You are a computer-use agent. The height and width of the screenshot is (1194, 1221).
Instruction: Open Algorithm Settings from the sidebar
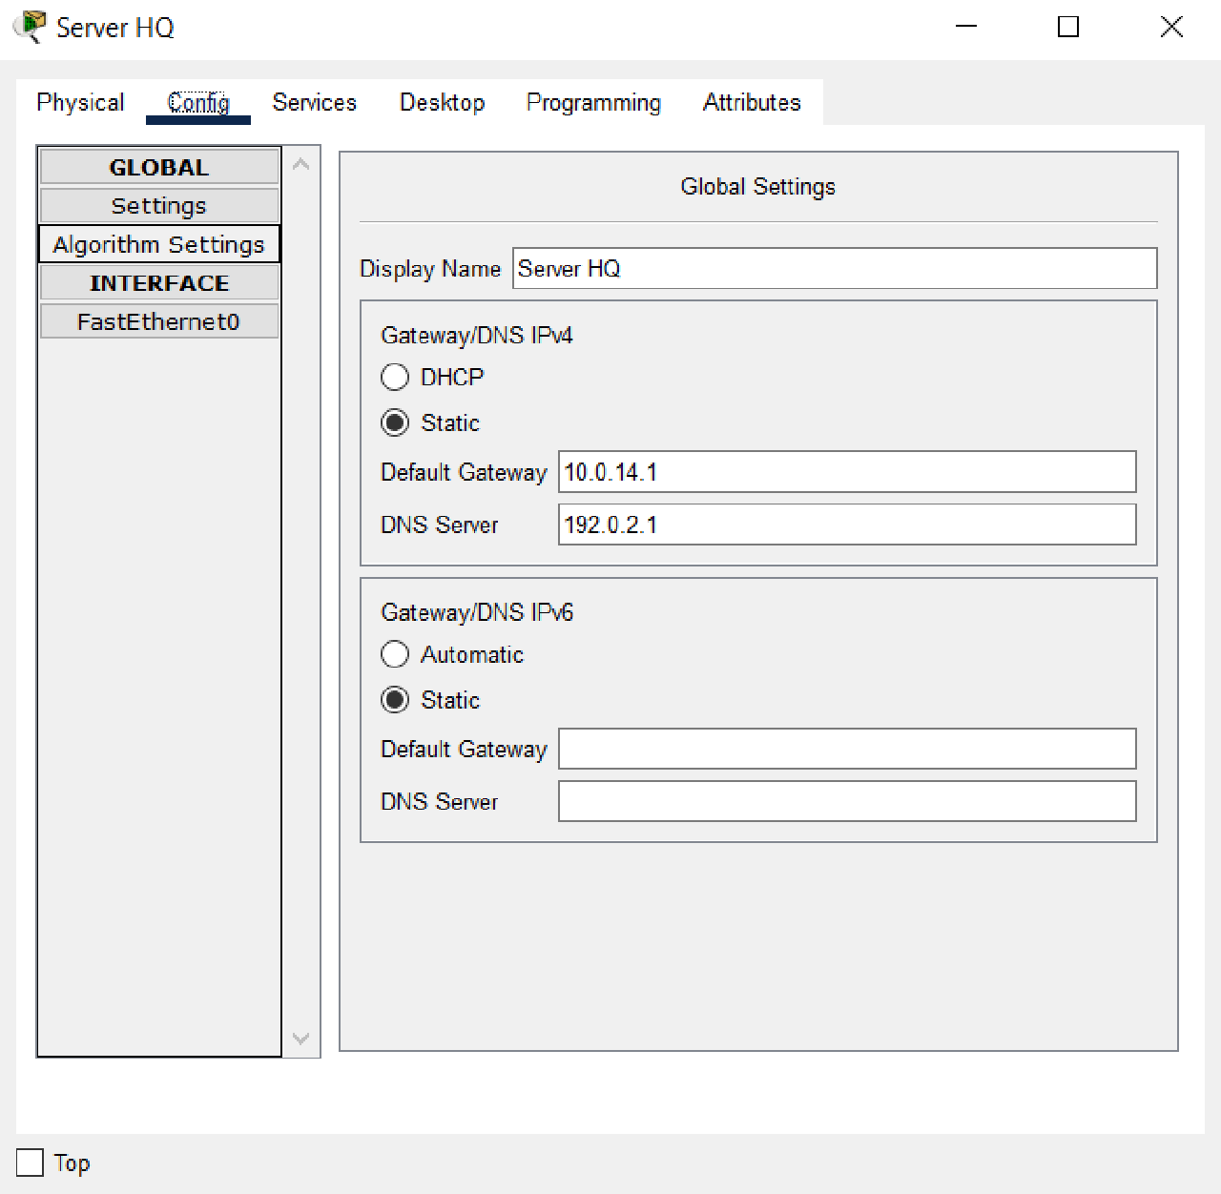(x=158, y=244)
